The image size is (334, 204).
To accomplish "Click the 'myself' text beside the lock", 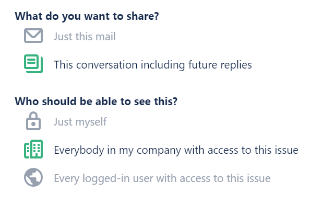I will pos(91,122).
